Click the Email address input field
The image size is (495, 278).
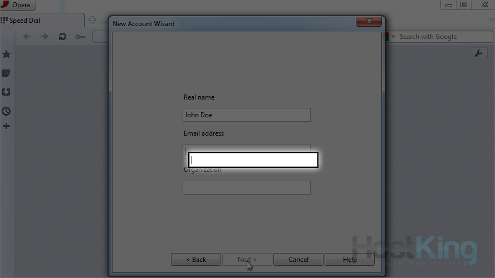[253, 160]
